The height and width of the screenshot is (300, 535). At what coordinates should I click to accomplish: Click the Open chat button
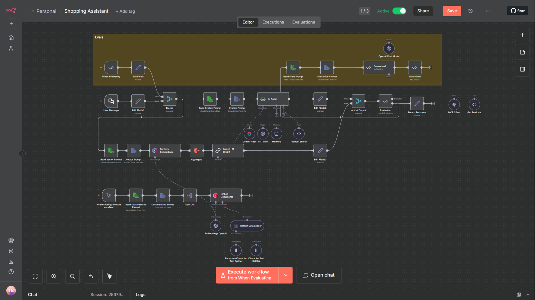[319, 275]
